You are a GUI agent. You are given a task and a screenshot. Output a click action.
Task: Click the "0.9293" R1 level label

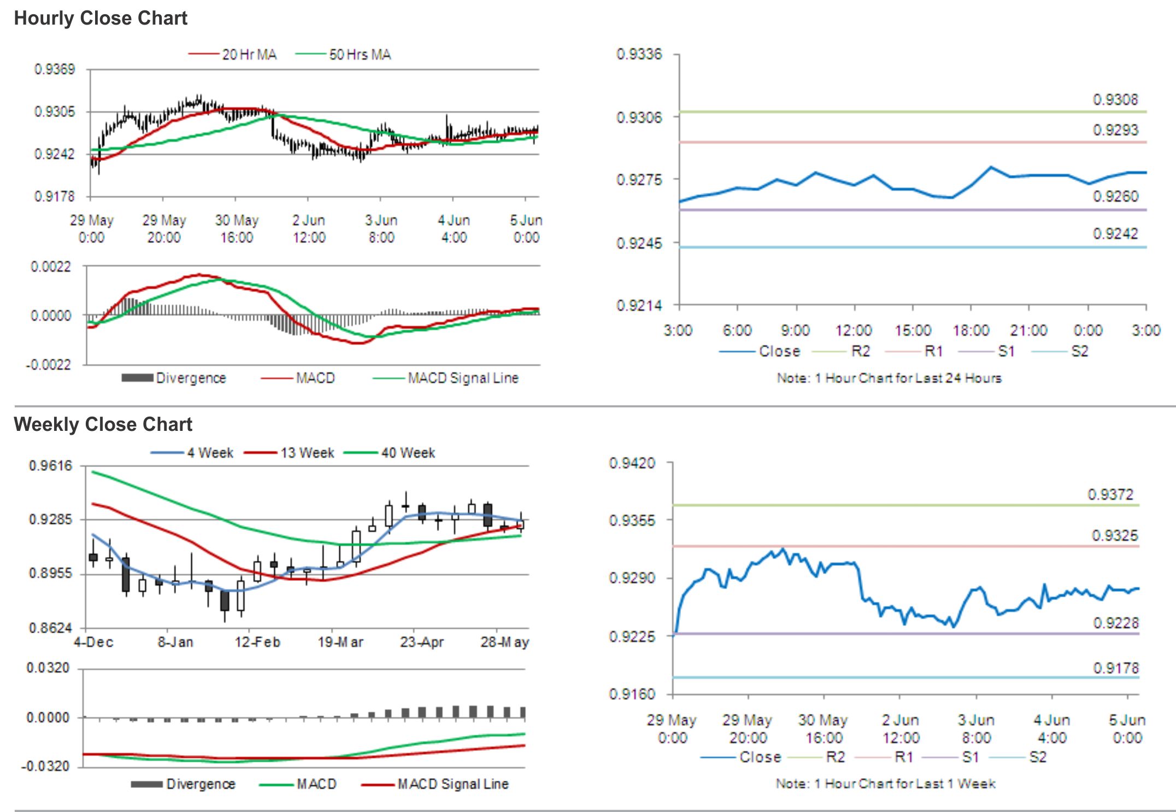click(x=1115, y=130)
